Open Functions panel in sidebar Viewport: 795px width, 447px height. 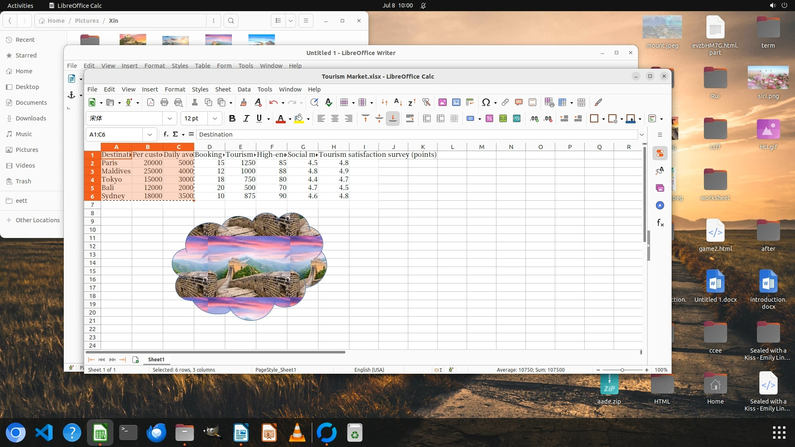click(x=660, y=223)
